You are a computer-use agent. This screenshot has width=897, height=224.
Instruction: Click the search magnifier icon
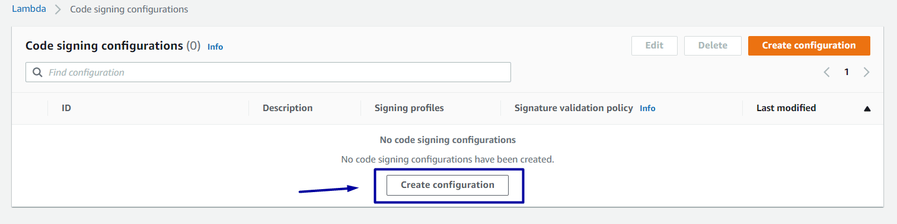(x=37, y=72)
